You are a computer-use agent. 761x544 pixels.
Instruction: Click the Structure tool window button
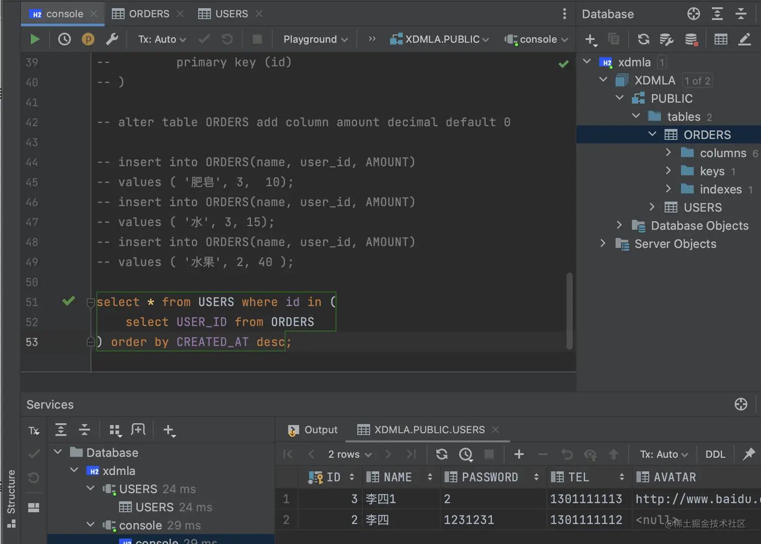(x=11, y=499)
